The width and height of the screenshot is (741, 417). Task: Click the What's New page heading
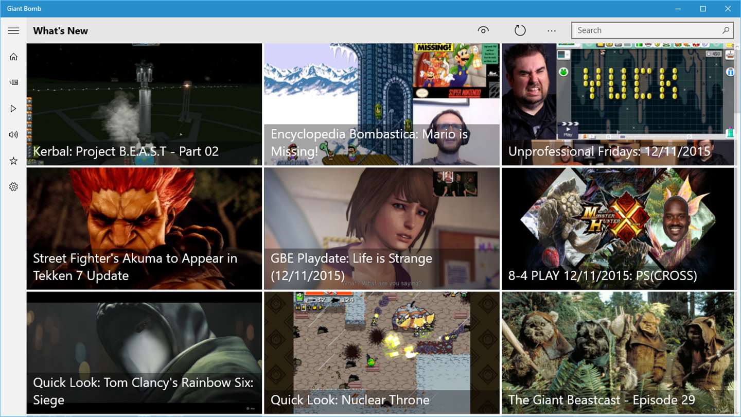[x=61, y=31]
